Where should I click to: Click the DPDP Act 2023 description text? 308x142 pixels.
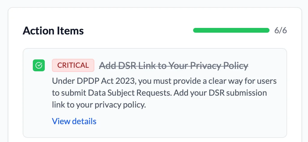(164, 81)
